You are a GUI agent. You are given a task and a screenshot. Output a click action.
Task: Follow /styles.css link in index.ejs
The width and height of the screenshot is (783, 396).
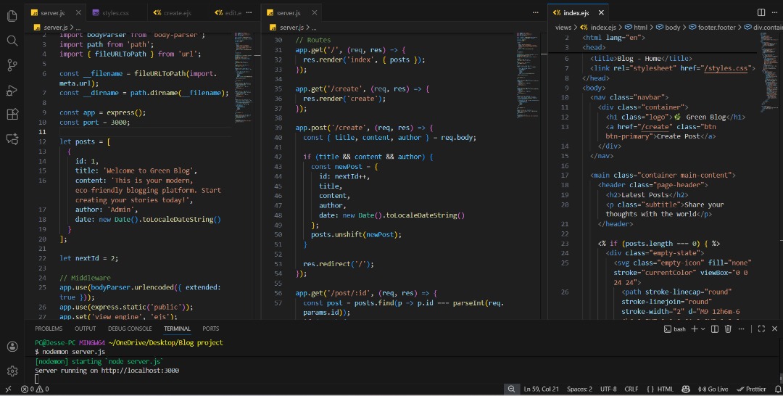point(726,68)
